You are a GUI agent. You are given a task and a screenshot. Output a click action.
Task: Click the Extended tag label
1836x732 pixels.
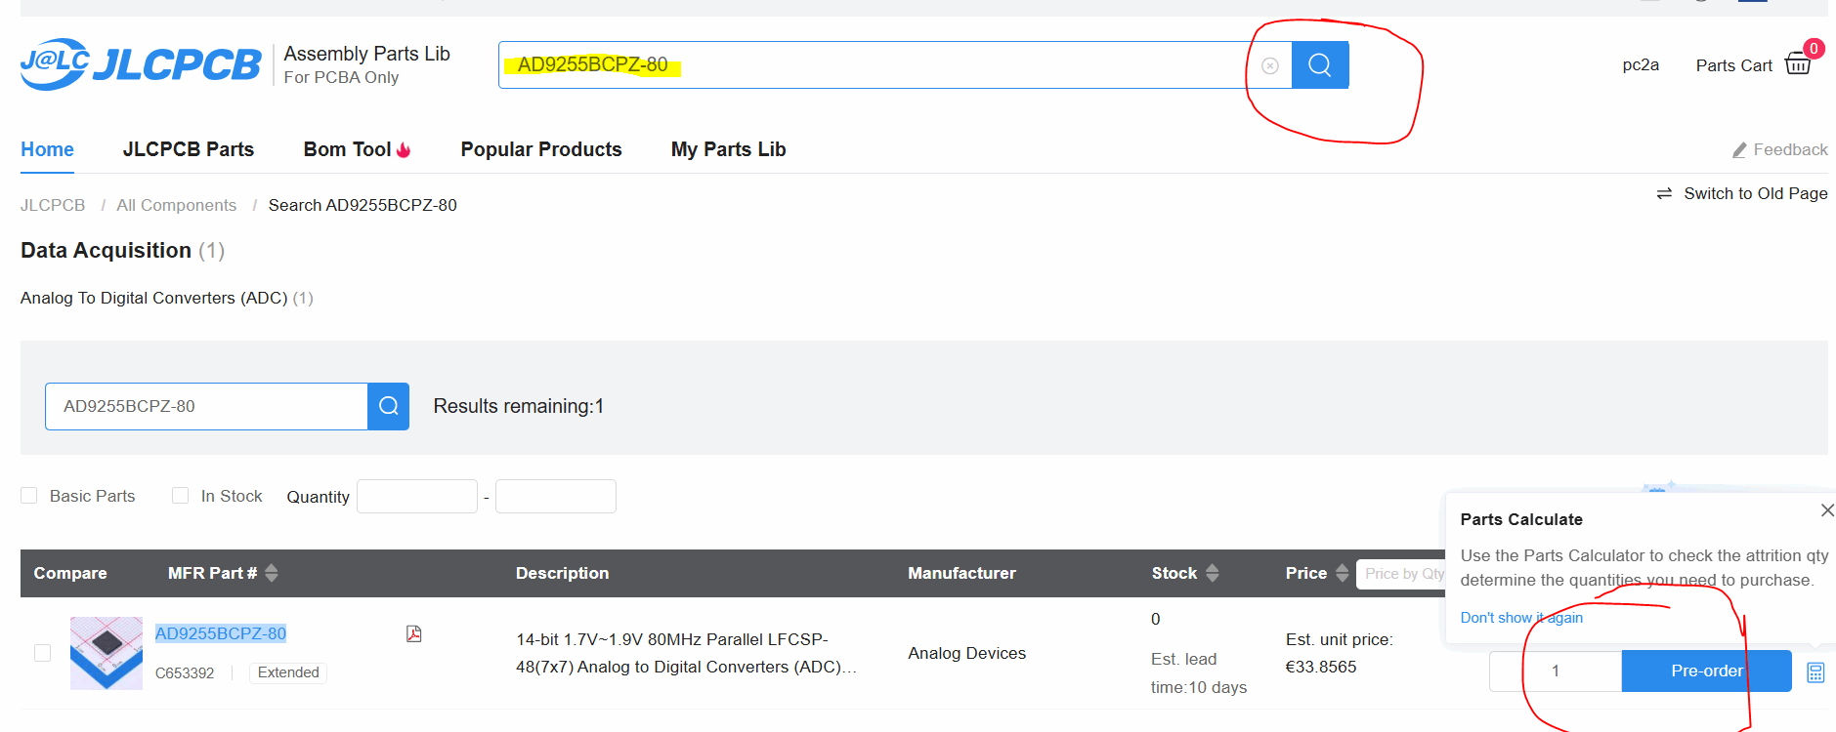pyautogui.click(x=288, y=672)
